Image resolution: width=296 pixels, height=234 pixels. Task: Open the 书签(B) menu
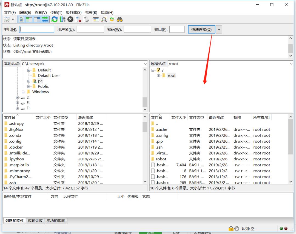tap(91, 12)
